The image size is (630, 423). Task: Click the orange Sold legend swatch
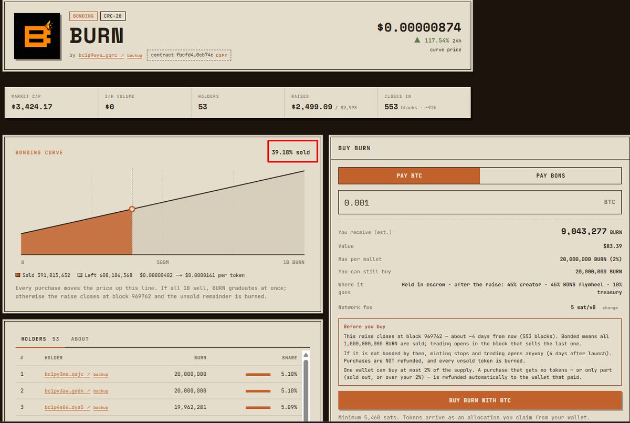18,275
